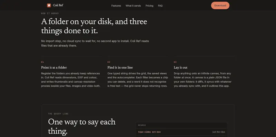This screenshot has width=276, height=137.
Task: Click step number 01 label
Action: 42,62
